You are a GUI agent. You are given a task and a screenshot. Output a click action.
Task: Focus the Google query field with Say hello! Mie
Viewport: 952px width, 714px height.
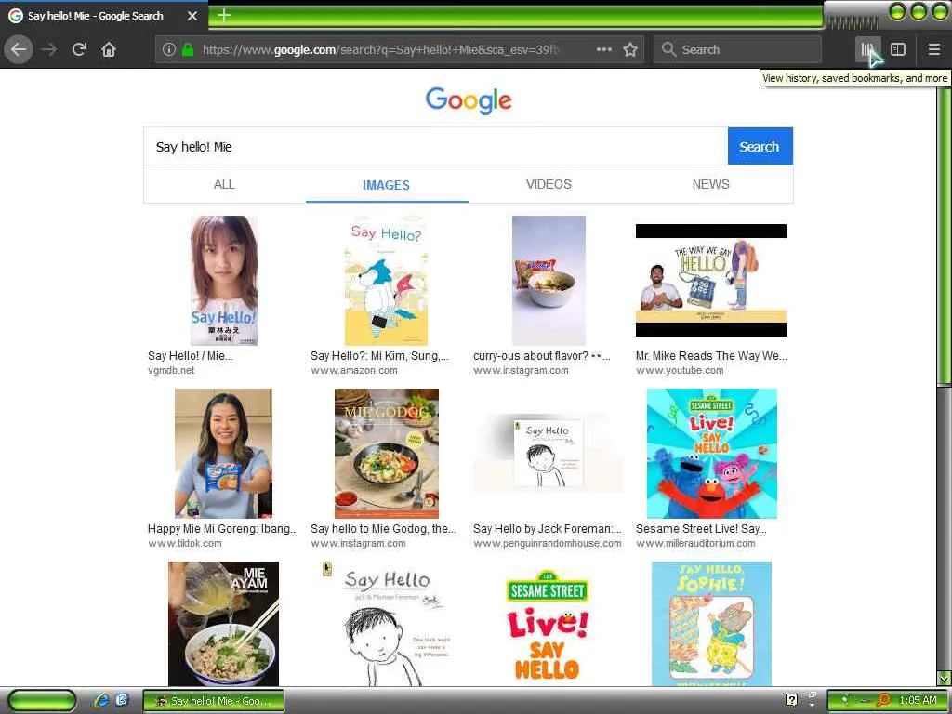[435, 146]
